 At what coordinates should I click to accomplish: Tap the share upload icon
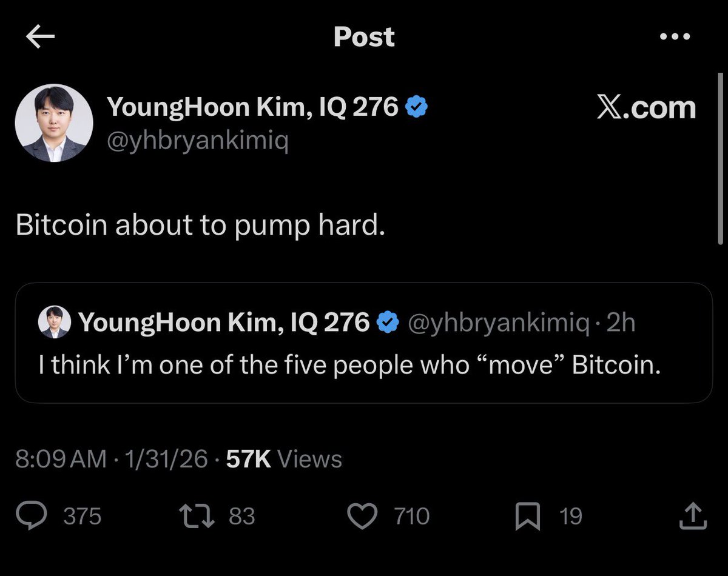pos(691,516)
